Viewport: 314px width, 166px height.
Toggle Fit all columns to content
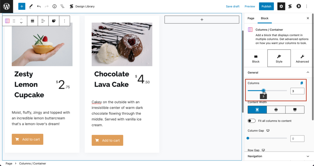pyautogui.click(x=251, y=121)
